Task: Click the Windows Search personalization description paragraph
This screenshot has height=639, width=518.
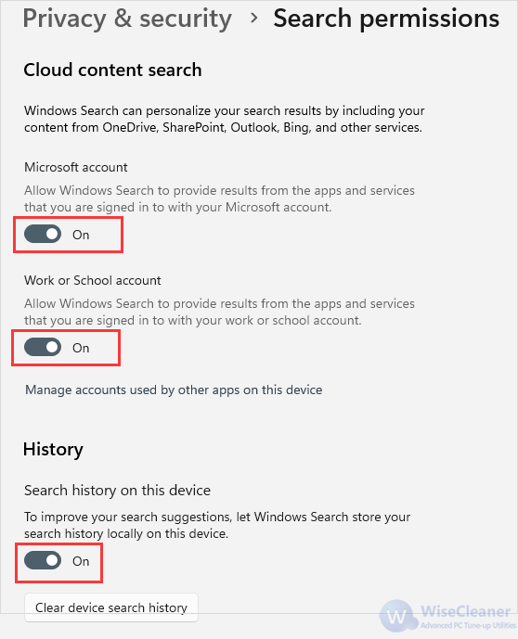Action: click(225, 119)
